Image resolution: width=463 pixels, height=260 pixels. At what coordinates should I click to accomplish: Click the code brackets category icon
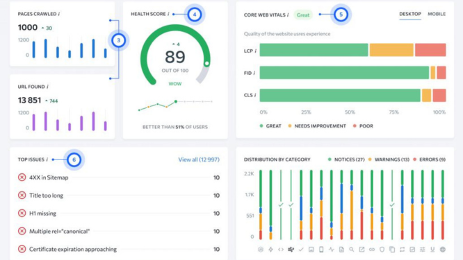(281, 250)
